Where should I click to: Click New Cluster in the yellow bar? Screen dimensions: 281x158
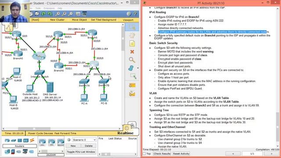(x=58, y=20)
